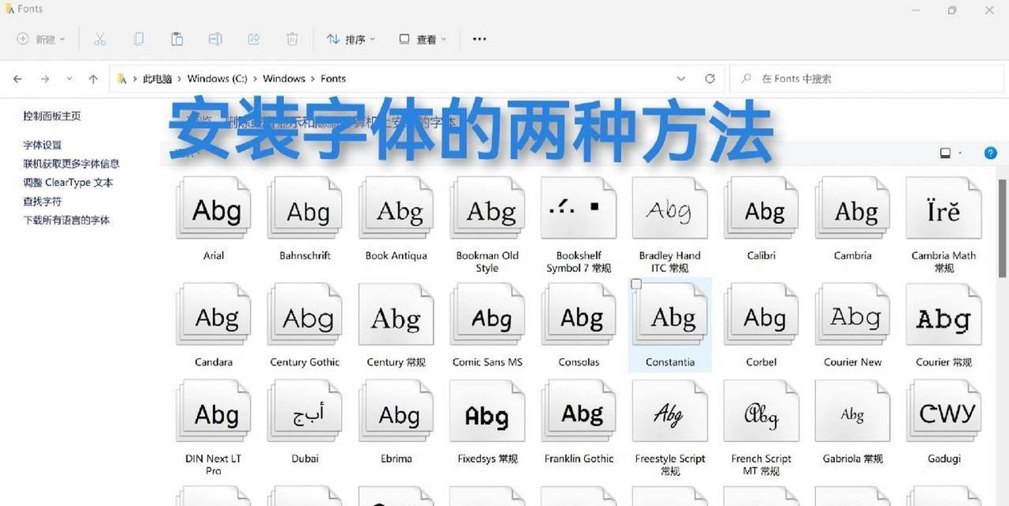Expand the address bar history dropdown
Viewport: 1009px width, 506px height.
click(x=681, y=78)
